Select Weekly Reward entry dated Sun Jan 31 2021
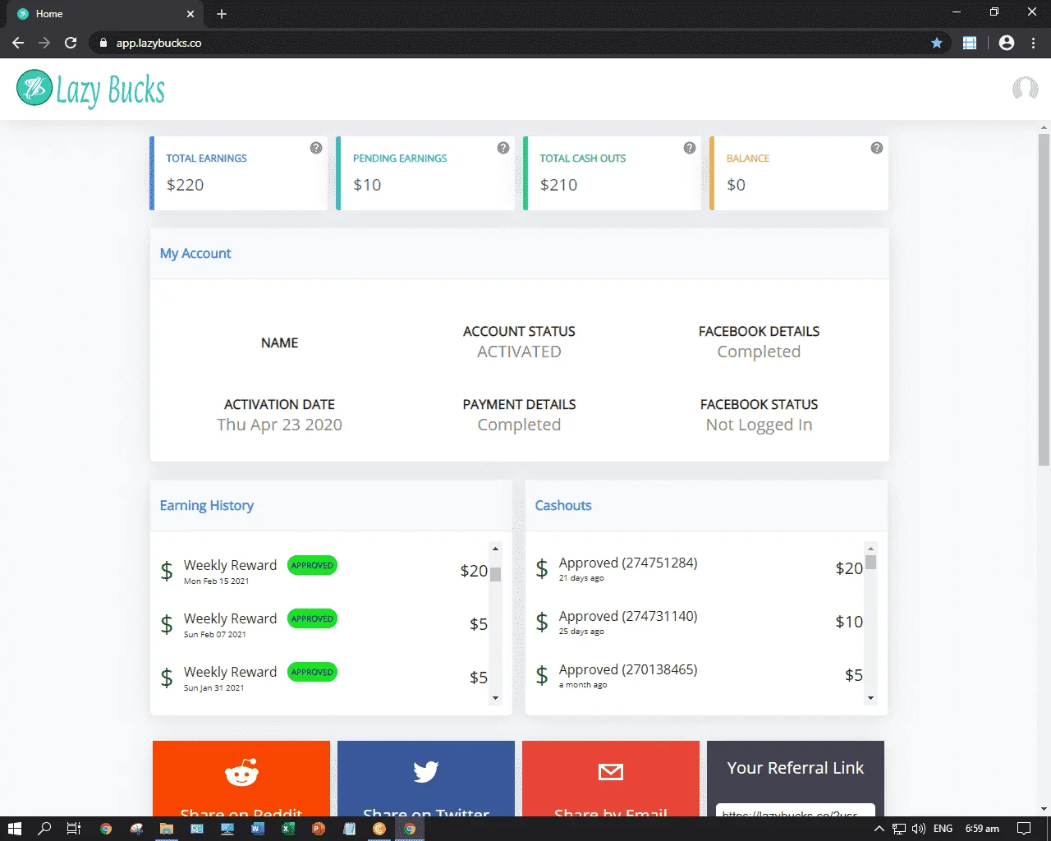This screenshot has height=841, width=1051. [x=324, y=678]
